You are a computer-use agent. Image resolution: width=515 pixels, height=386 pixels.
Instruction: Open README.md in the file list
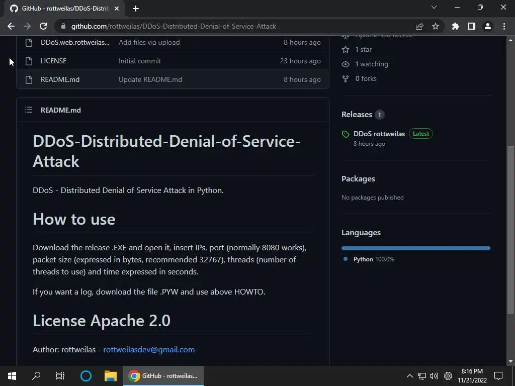60,79
